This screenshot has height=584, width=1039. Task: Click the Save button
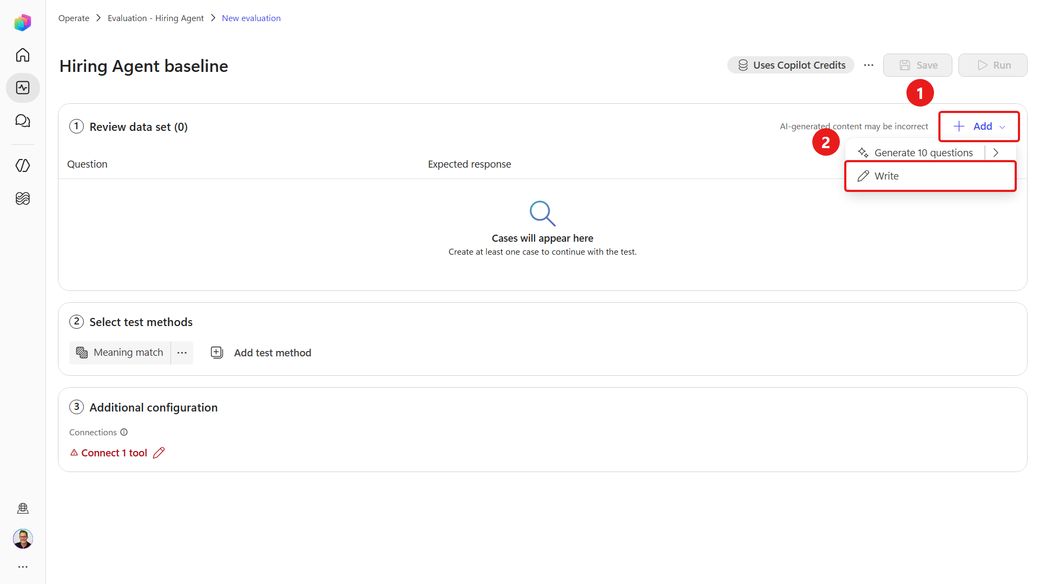pos(918,65)
